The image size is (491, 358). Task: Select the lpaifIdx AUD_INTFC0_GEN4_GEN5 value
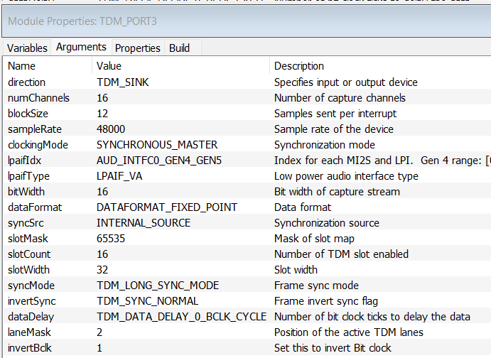tap(159, 161)
